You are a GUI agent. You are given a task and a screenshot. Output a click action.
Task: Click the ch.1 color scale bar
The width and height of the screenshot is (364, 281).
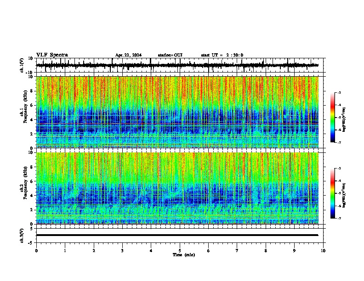coord(333,118)
